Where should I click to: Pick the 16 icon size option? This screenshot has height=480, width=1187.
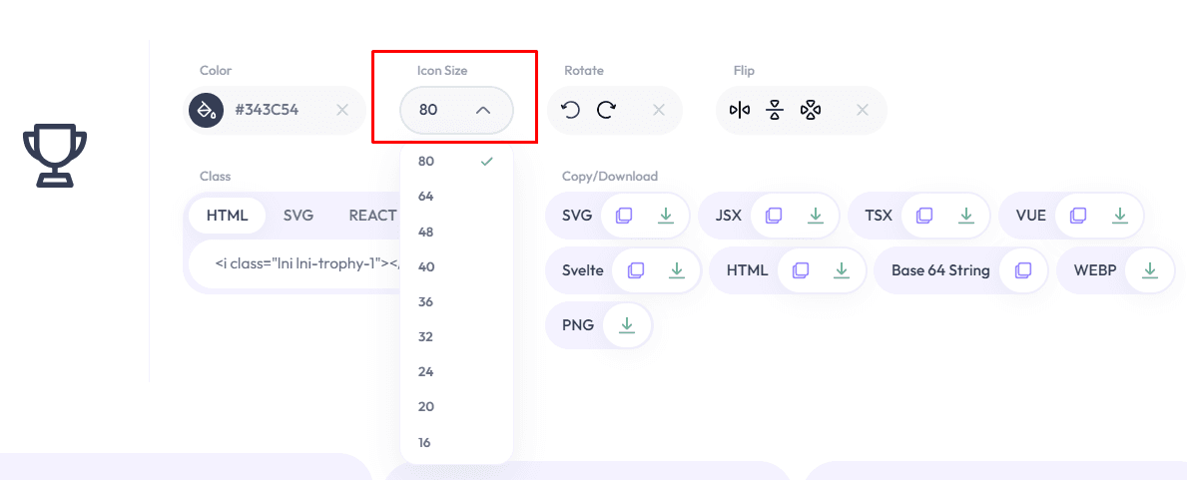tap(425, 442)
